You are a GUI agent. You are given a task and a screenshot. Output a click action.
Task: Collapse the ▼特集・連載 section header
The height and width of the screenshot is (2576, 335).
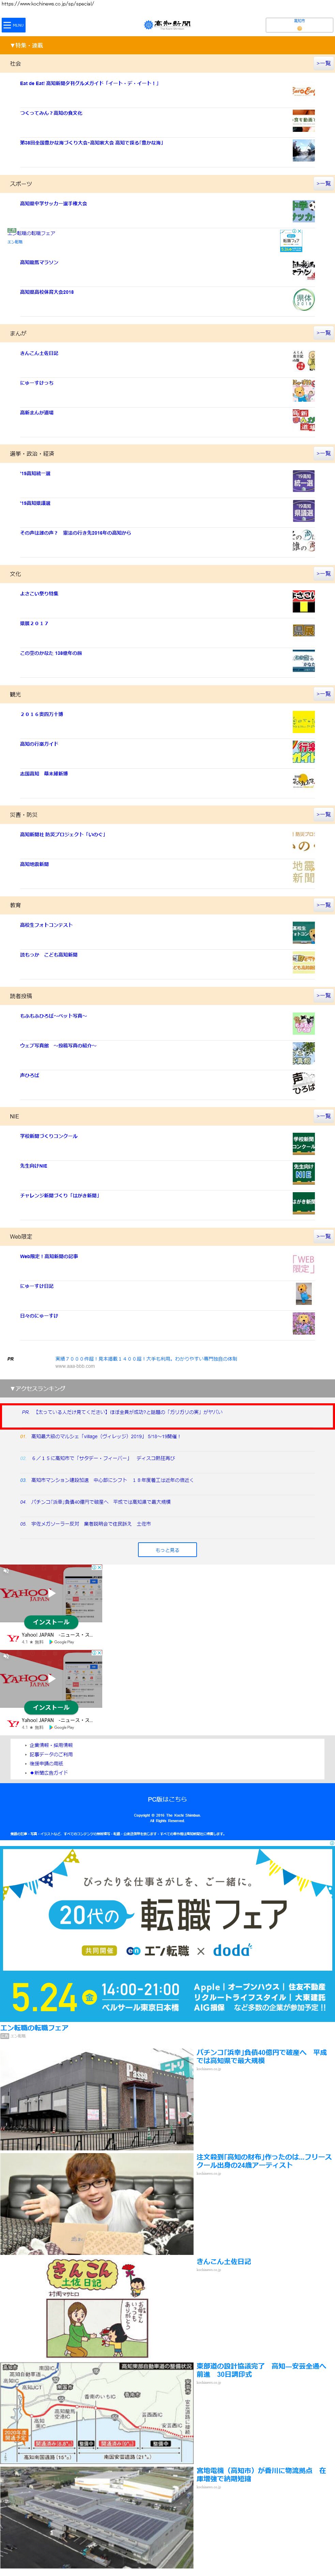click(x=168, y=45)
